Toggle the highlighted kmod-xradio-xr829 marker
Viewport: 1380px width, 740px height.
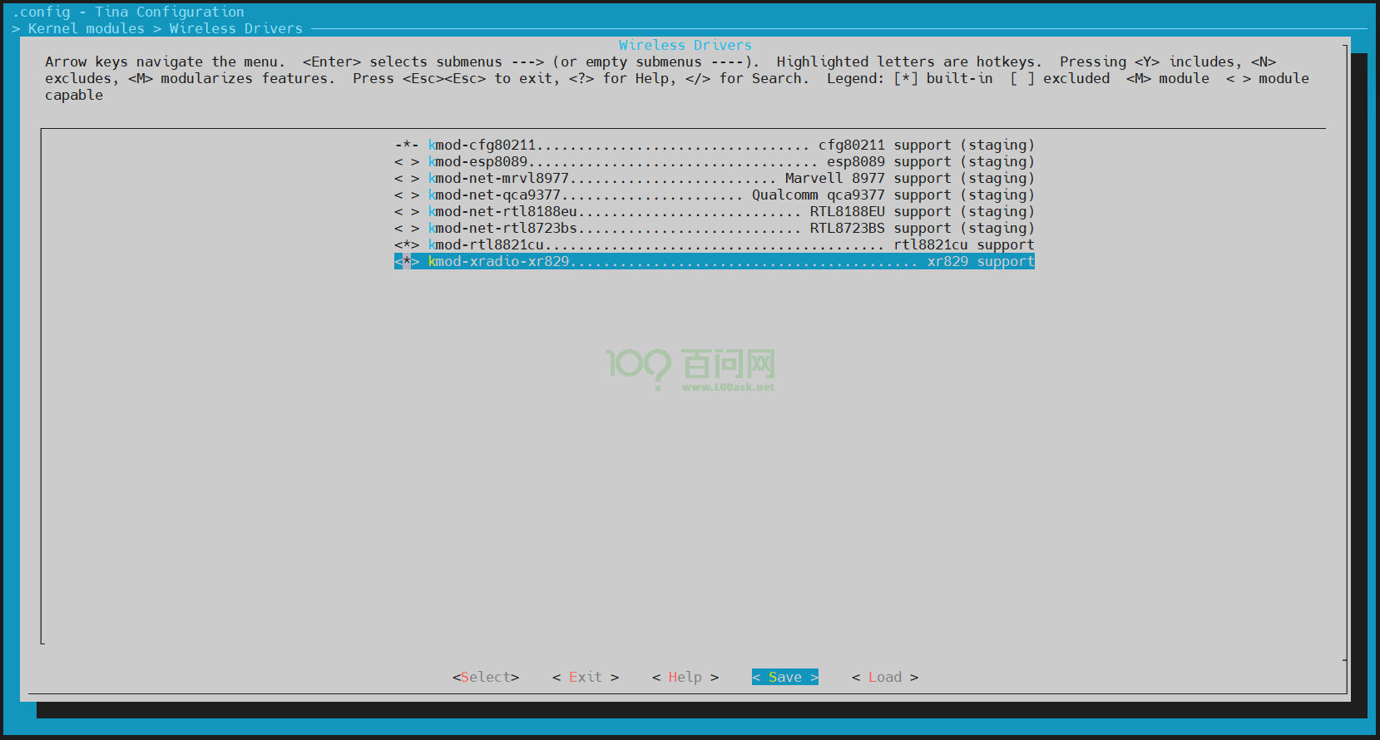(x=407, y=261)
